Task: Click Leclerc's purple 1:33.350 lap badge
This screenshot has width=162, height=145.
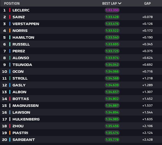Action: pyautogui.click(x=112, y=10)
